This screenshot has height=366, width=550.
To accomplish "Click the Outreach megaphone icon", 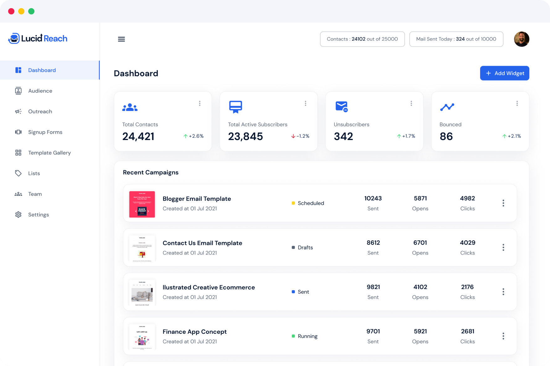I will [18, 112].
